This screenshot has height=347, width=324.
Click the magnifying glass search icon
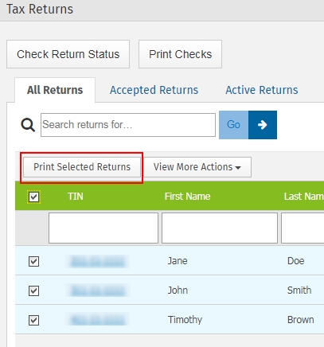pos(28,125)
